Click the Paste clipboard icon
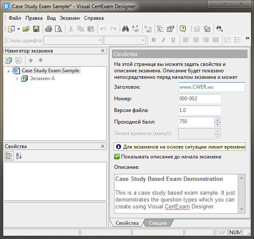The height and width of the screenshot is (239, 254). click(91, 29)
